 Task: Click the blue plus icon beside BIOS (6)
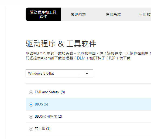31,104
